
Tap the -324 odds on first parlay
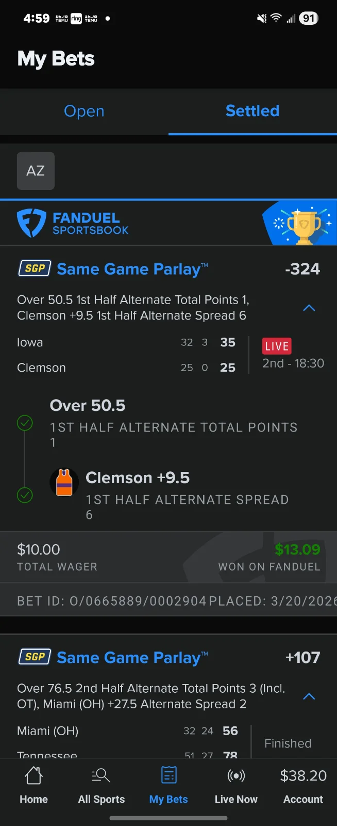[x=302, y=268]
